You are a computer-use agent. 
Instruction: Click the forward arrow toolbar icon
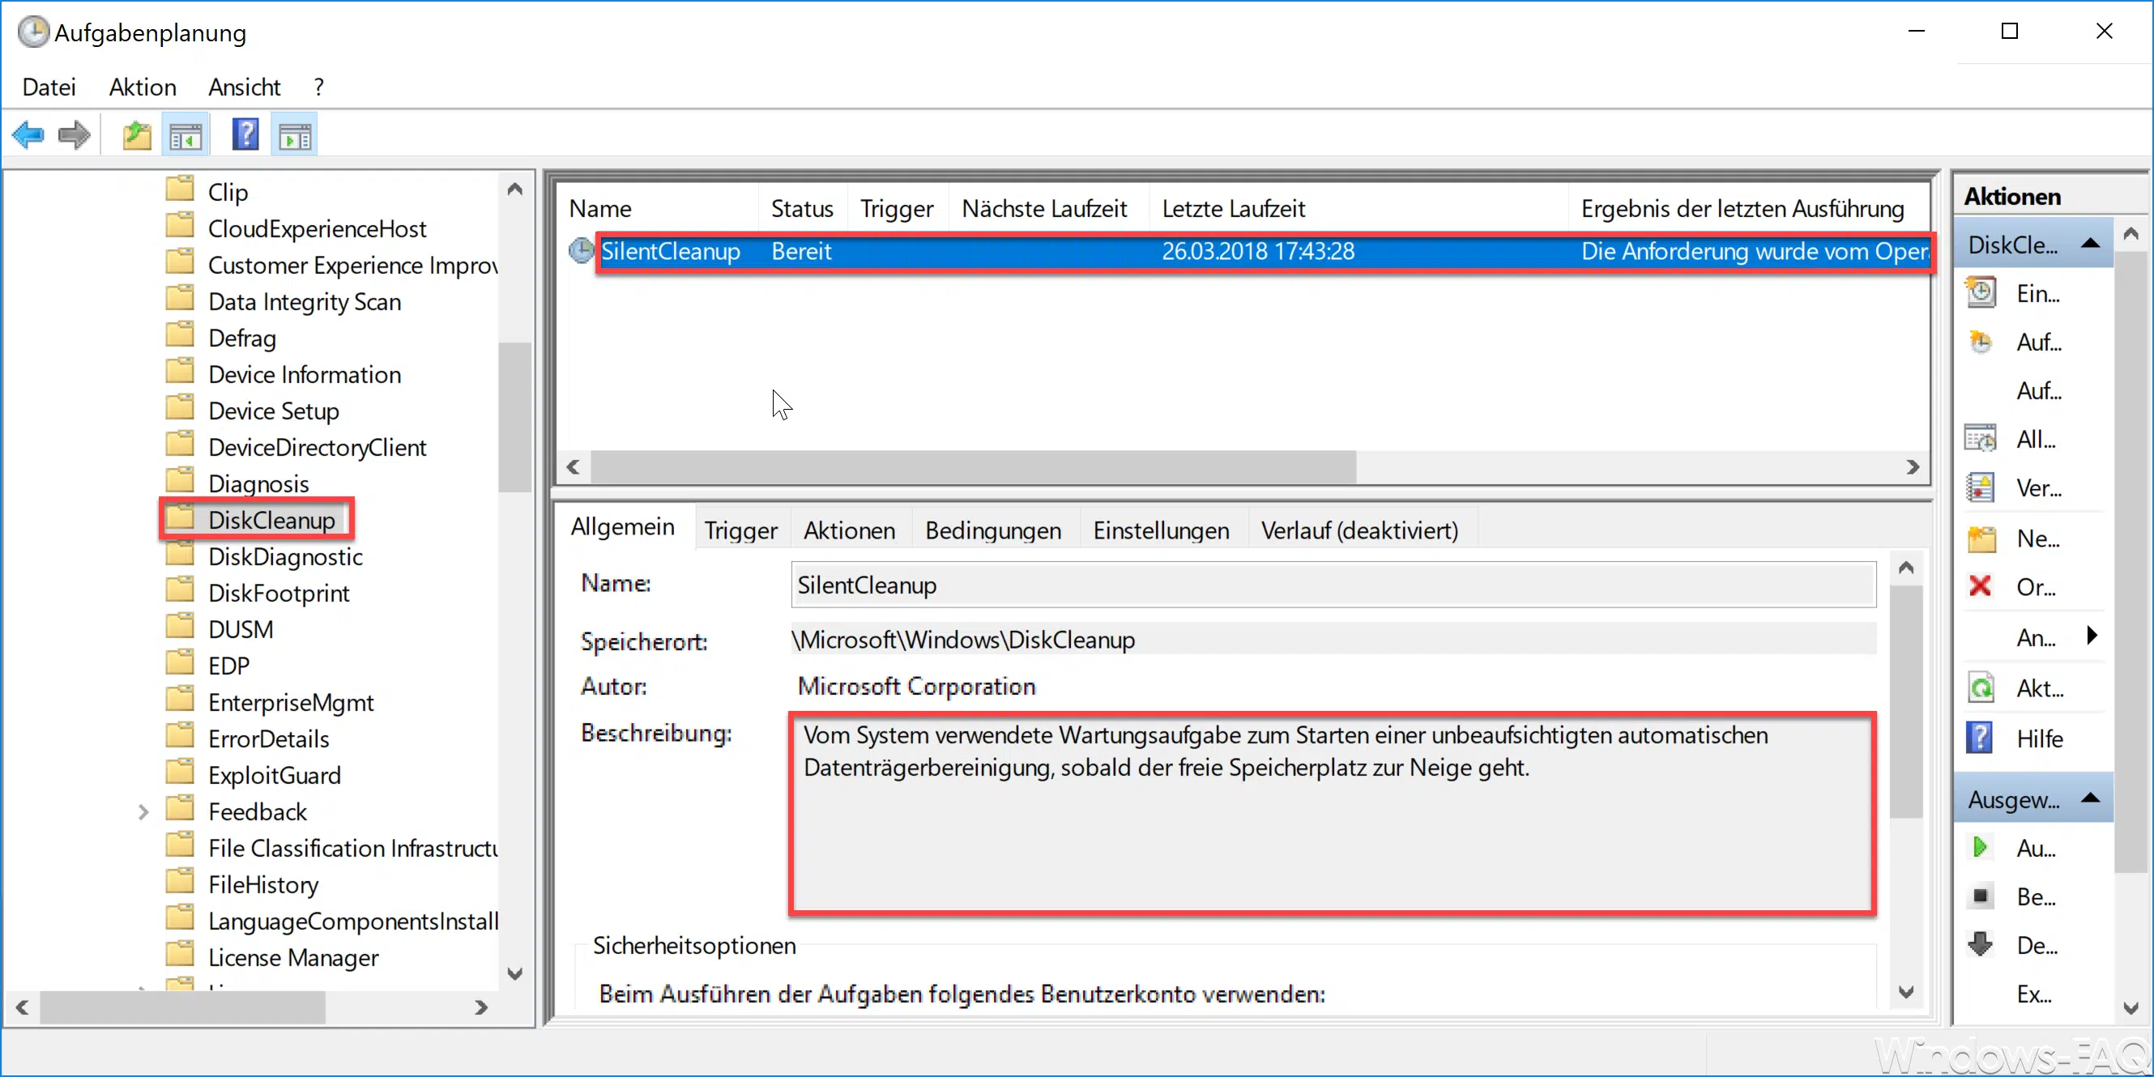coord(75,134)
